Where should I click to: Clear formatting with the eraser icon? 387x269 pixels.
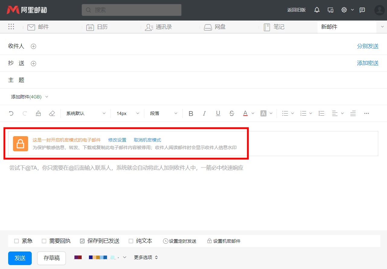point(52,114)
